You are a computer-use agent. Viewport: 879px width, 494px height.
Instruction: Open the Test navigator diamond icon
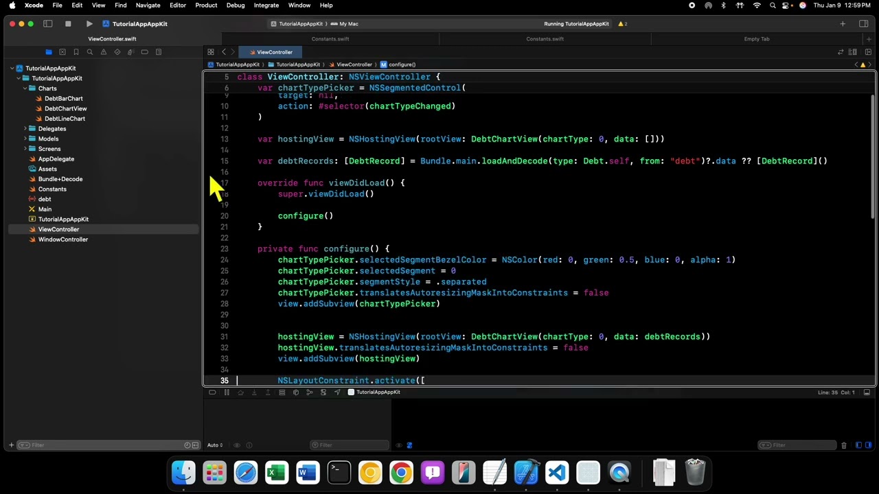(117, 52)
